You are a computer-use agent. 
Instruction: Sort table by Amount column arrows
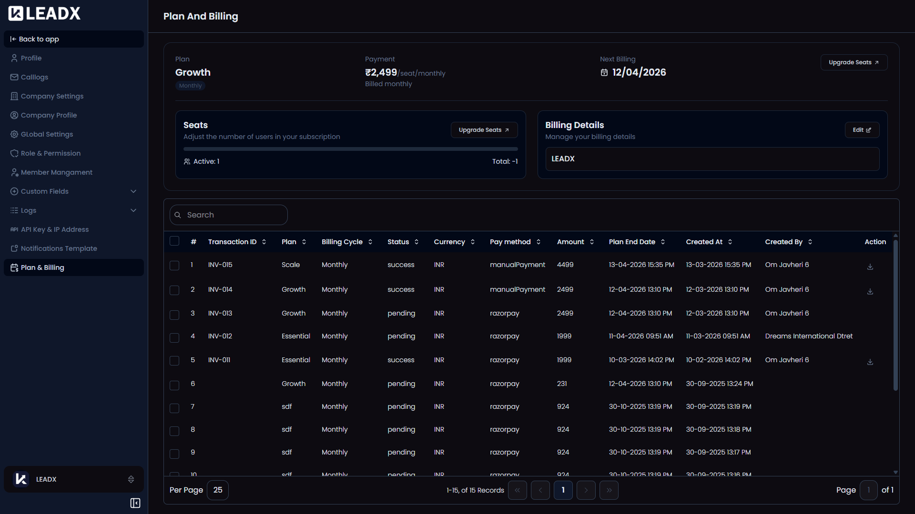pyautogui.click(x=592, y=242)
